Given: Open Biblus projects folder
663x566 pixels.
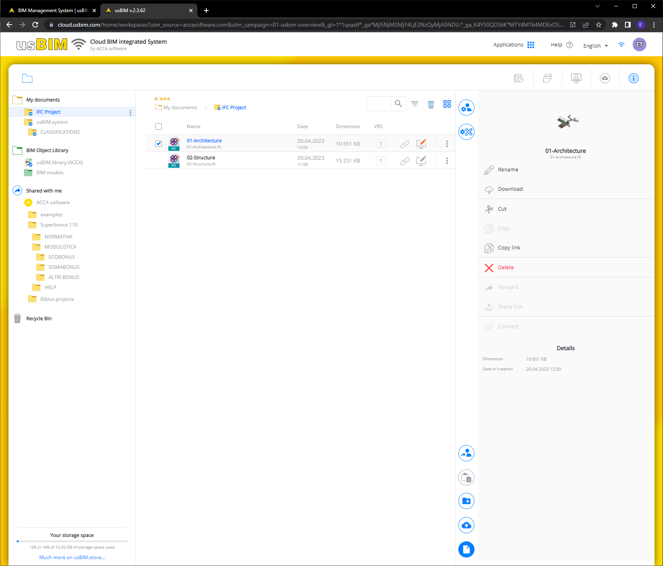Looking at the screenshot, I should point(57,299).
